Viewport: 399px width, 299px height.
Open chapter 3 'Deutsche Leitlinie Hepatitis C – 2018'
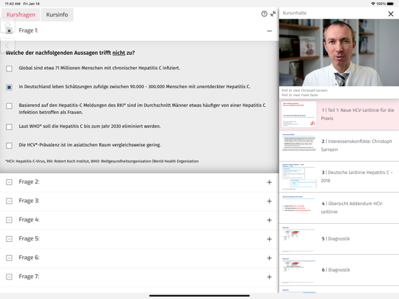click(339, 177)
